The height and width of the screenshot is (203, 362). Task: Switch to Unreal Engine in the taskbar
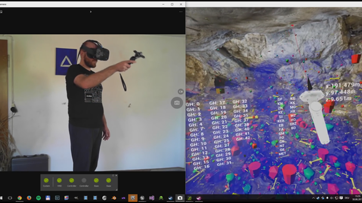pos(143,198)
